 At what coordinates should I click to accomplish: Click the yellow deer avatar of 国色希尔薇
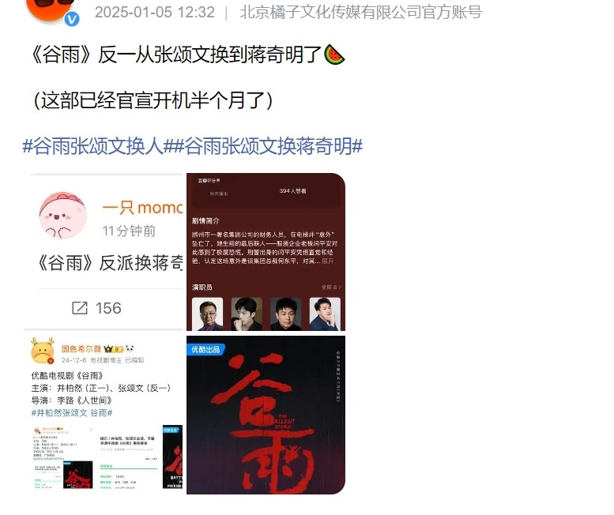pos(43,351)
